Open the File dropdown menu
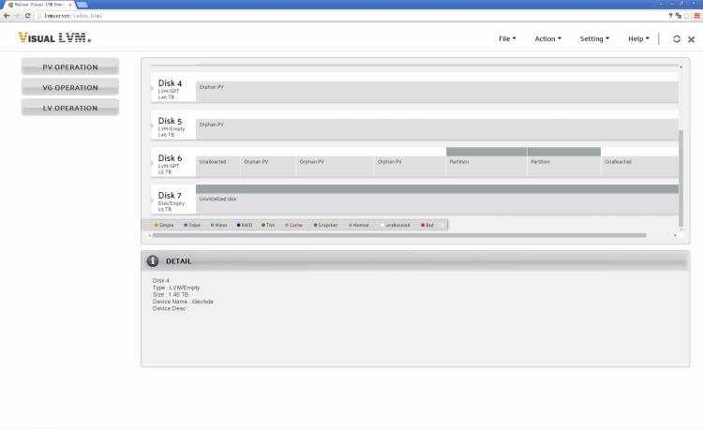 click(x=507, y=38)
